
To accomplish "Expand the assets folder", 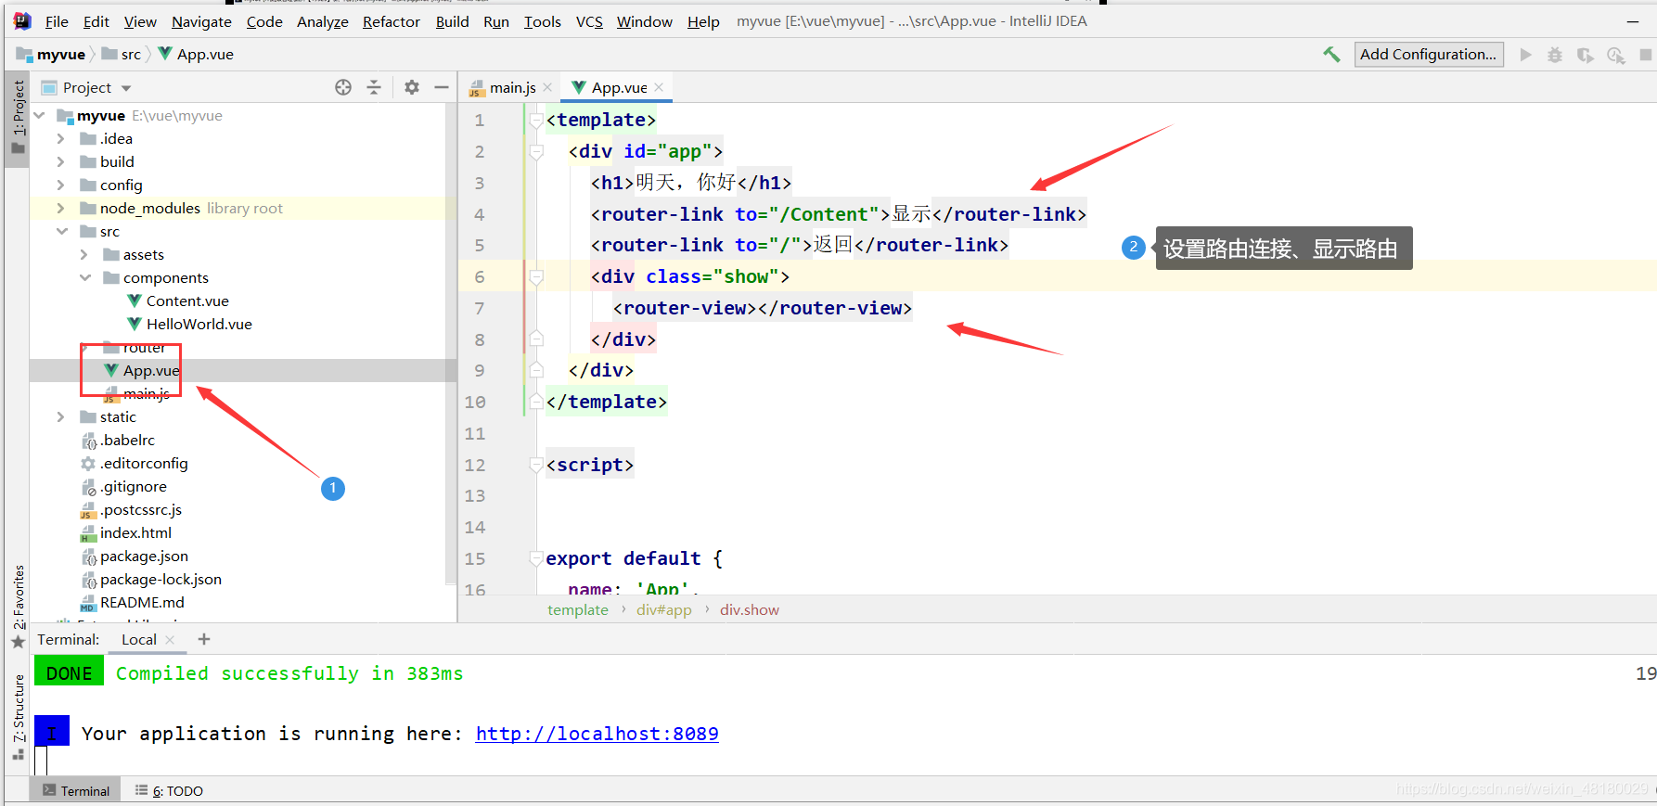I will (84, 255).
